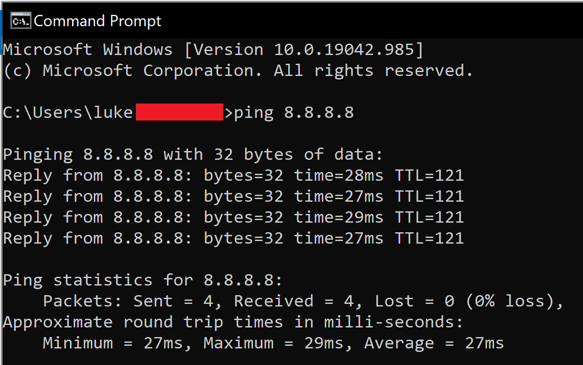Screen dimensions: 583x365
Task: Click the reply line showing time=28ms
Action: click(233, 176)
